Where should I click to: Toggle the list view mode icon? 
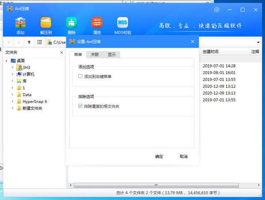click(40, 42)
